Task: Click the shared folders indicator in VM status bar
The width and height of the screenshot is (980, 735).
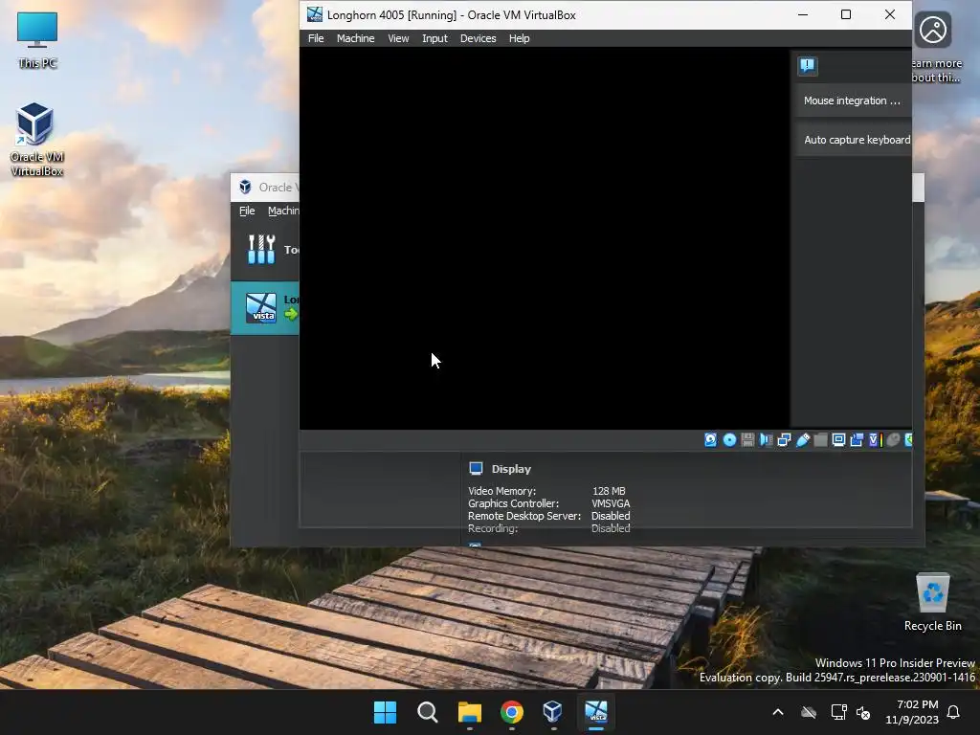Action: [x=820, y=440]
